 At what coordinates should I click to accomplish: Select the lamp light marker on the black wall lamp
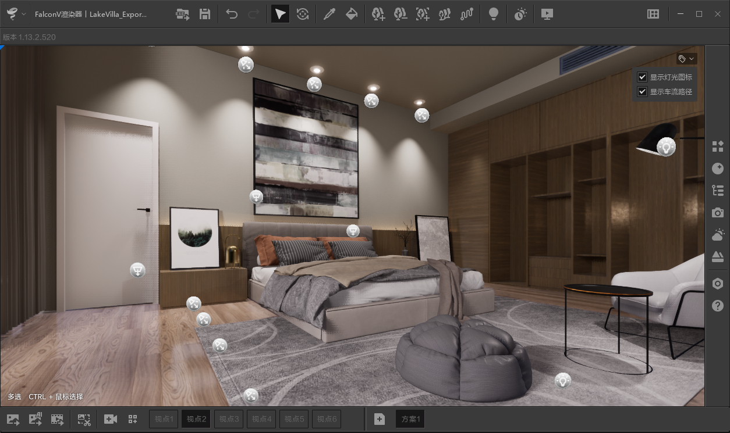(666, 147)
